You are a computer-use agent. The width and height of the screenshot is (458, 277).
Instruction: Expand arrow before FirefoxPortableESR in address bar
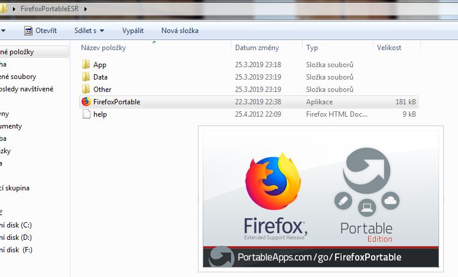tap(14, 9)
